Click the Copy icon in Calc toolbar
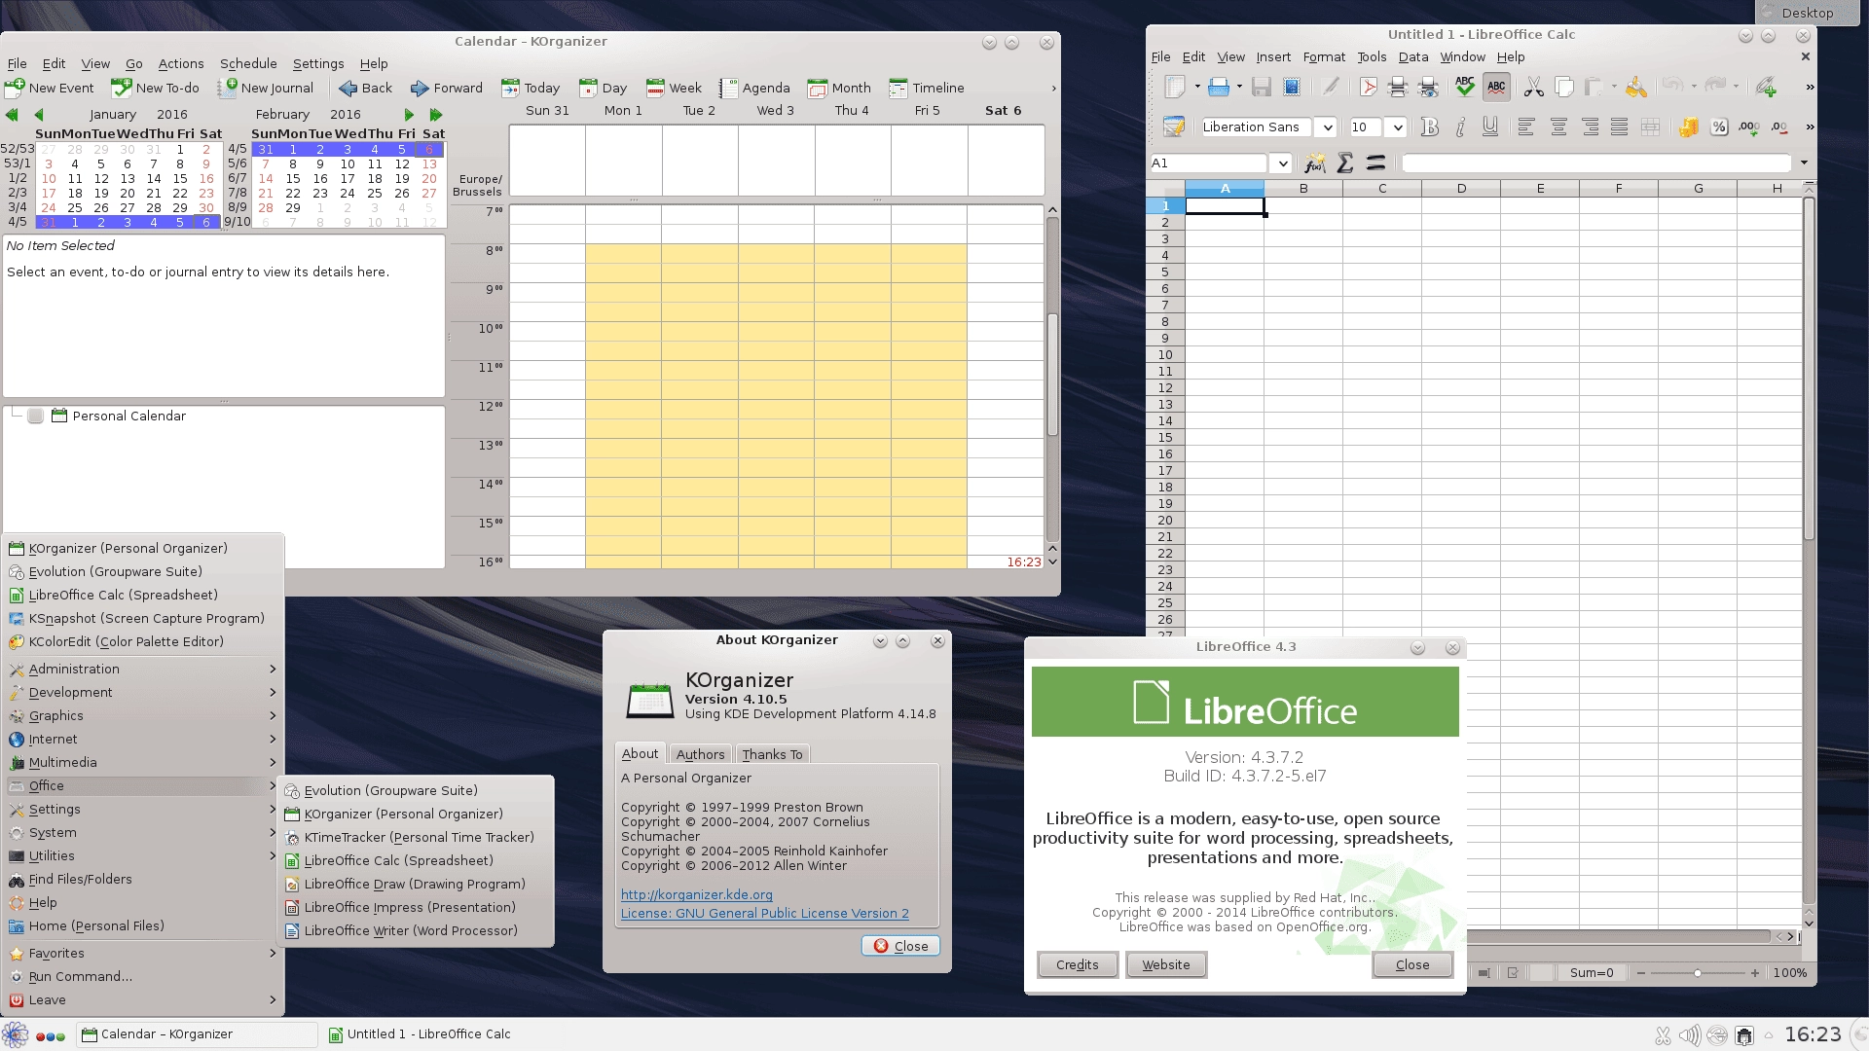 tap(1563, 88)
